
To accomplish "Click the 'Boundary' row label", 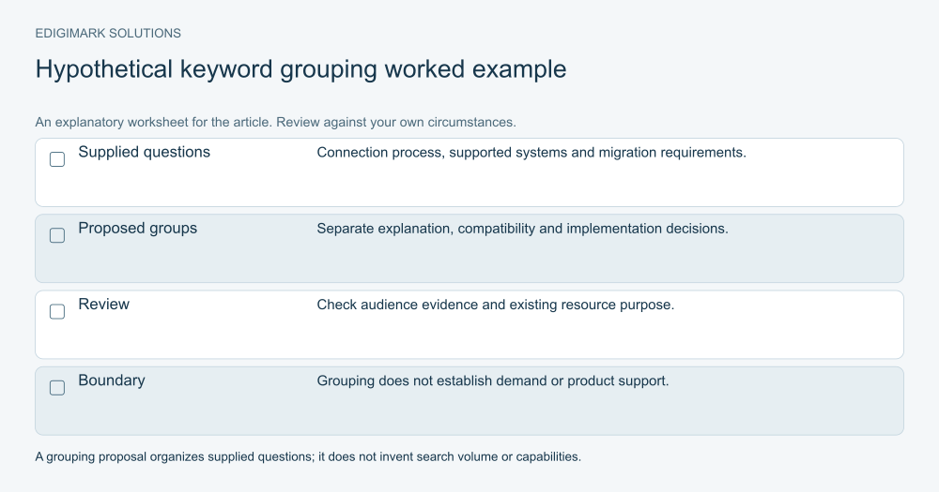I will [112, 380].
